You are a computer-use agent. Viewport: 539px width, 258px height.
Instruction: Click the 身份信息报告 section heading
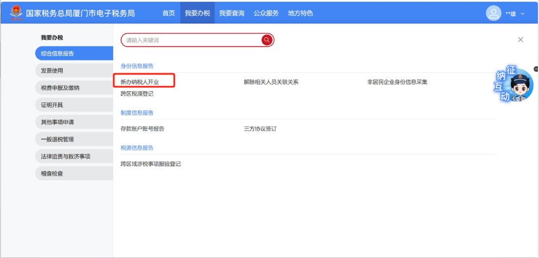tap(137, 66)
